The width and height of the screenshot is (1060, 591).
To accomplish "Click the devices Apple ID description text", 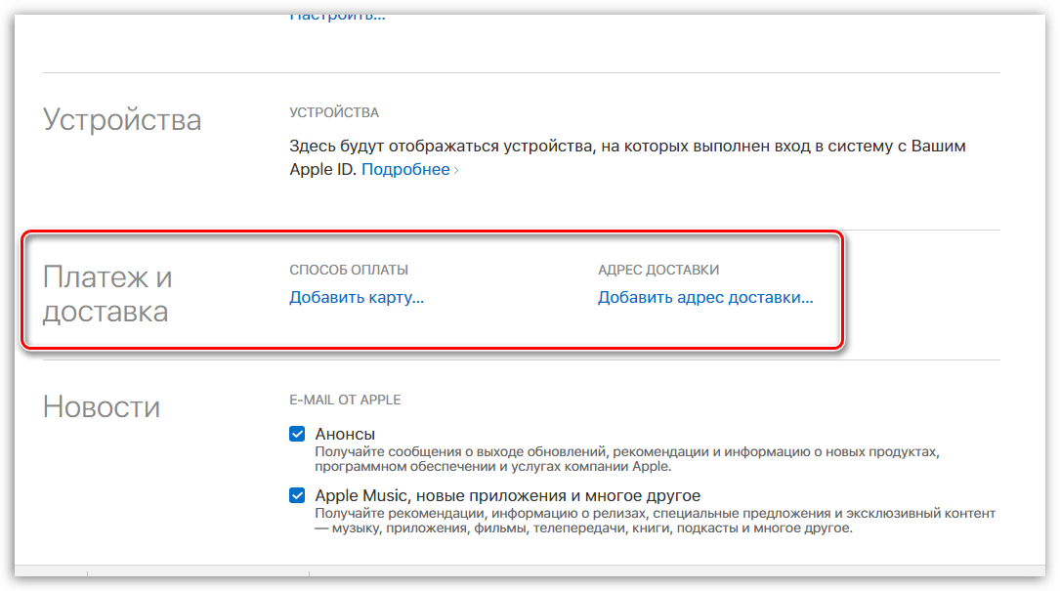I will (x=627, y=147).
